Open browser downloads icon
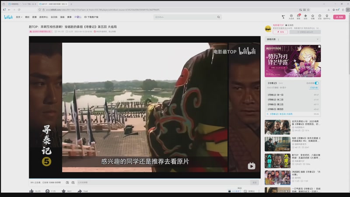The width and height of the screenshot is (350, 197). coord(329,10)
